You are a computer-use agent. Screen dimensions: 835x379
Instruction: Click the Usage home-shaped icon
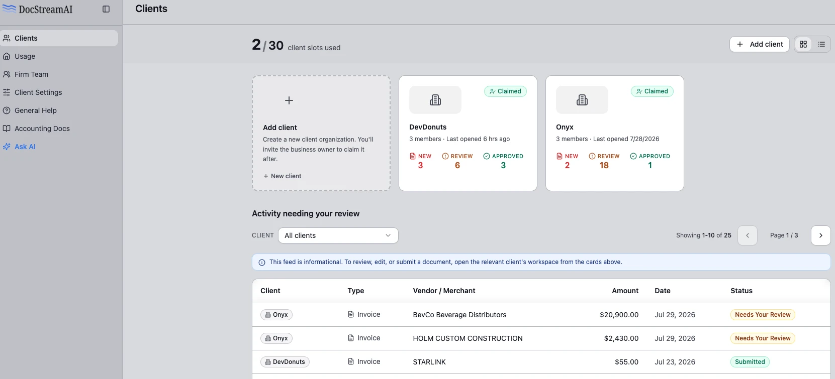(x=7, y=56)
